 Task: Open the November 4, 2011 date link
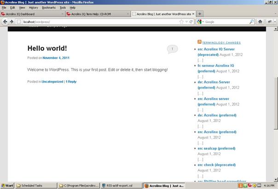[56, 58]
